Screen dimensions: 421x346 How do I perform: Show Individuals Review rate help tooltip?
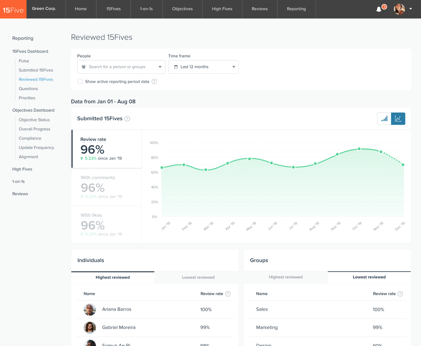pyautogui.click(x=228, y=294)
